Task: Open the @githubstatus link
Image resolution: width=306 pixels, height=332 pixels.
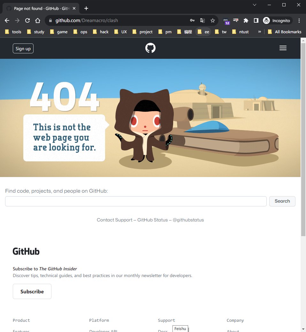Action: [188, 220]
